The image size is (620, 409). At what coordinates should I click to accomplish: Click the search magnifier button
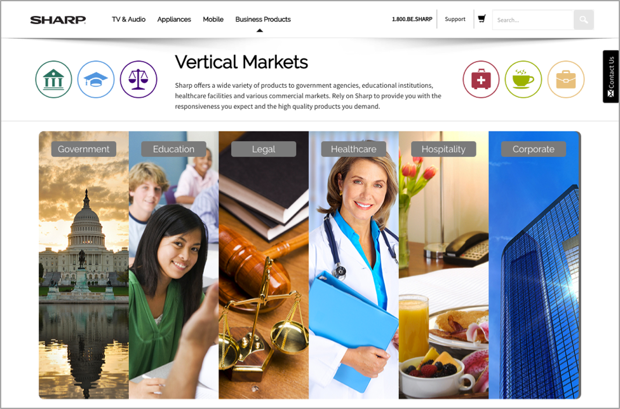pos(584,20)
